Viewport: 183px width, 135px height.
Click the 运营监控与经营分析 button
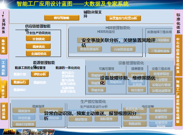(123, 18)
